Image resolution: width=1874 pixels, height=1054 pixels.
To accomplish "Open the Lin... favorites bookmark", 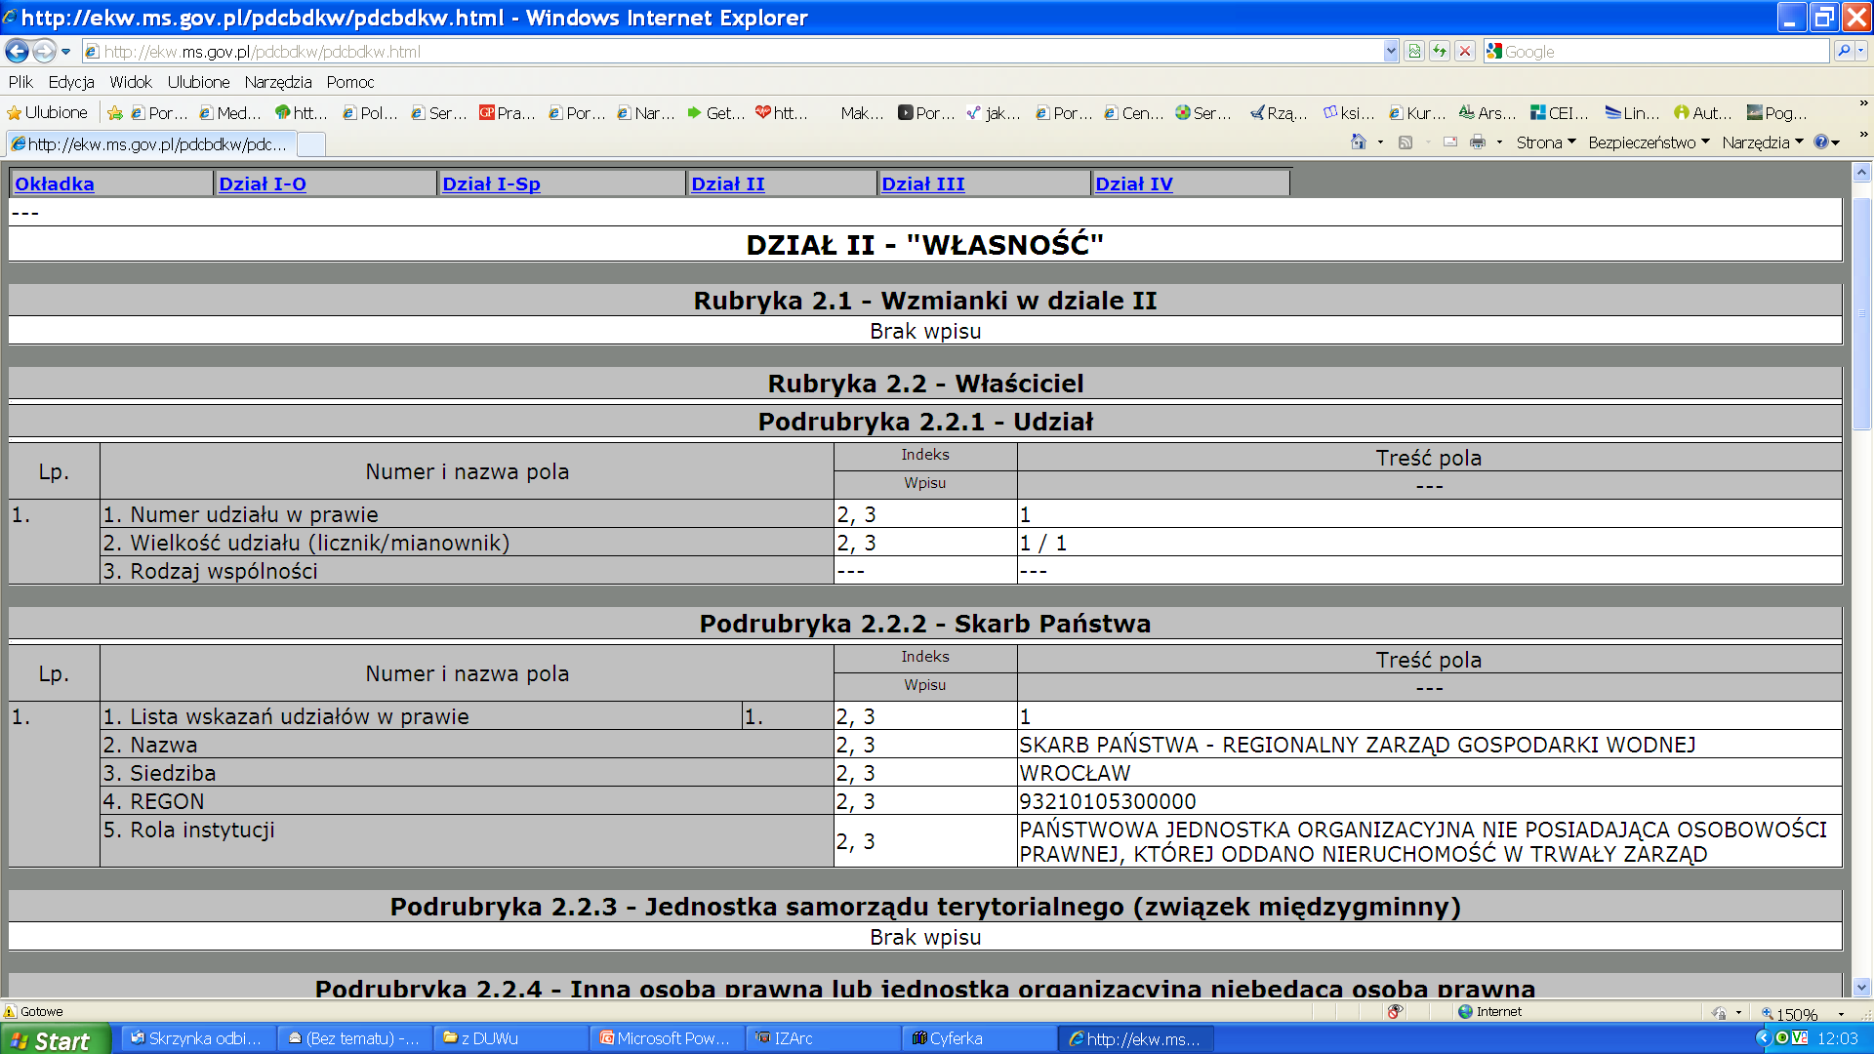I will click(x=1632, y=113).
